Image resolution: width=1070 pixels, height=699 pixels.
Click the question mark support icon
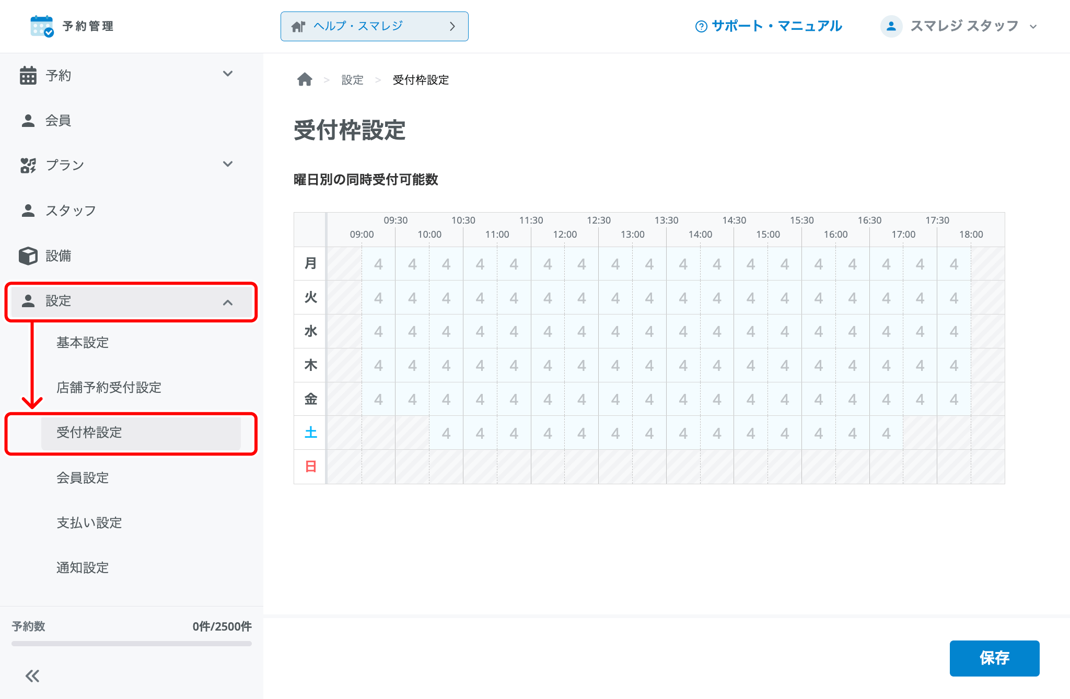(701, 27)
